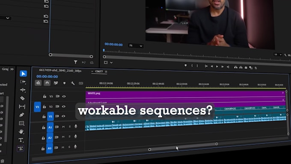
Task: Open the Fit zoom level dropdown
Action: [x=136, y=45]
